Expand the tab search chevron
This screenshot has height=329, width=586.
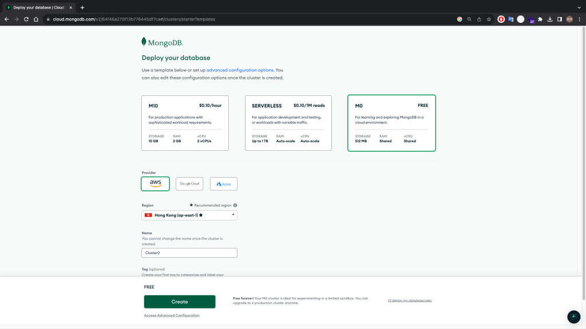point(579,7)
